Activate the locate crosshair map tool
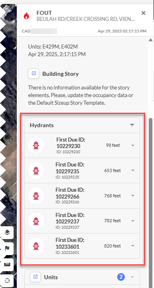Screen dimensions: 154x288 [7, 280]
